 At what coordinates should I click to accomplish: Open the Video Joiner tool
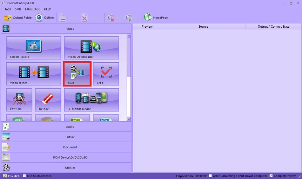(x=34, y=74)
